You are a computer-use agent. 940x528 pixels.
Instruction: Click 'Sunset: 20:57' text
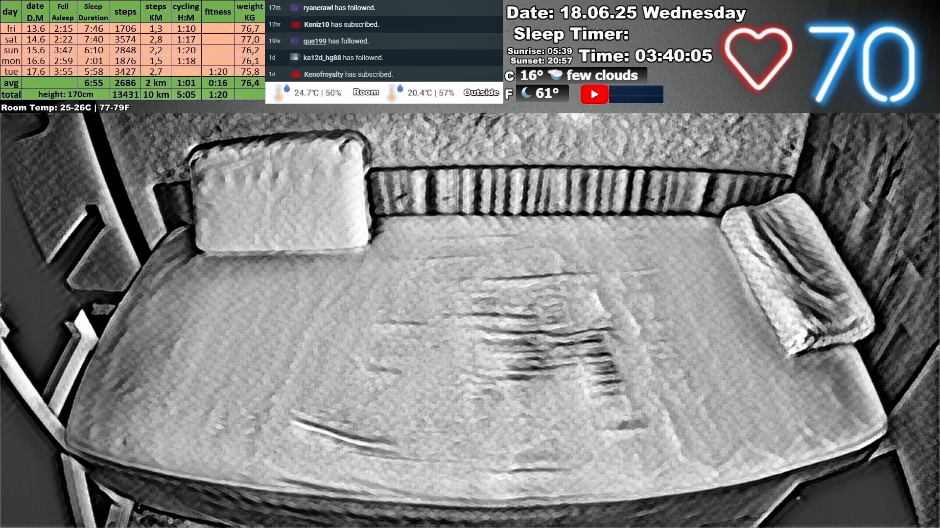pos(541,61)
